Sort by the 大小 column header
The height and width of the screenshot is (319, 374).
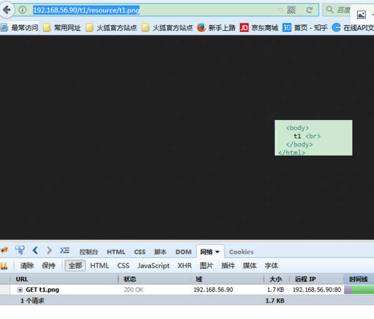[277, 279]
